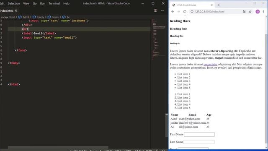
Task: Click the Last Name input field
Action: (199, 142)
